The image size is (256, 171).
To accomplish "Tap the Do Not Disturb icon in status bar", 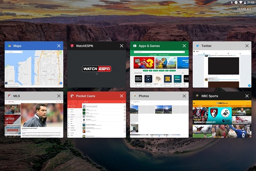I will tap(236, 3).
